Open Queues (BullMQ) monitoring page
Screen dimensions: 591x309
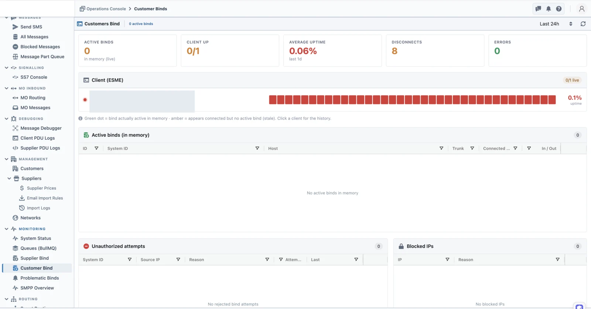pyautogui.click(x=38, y=248)
